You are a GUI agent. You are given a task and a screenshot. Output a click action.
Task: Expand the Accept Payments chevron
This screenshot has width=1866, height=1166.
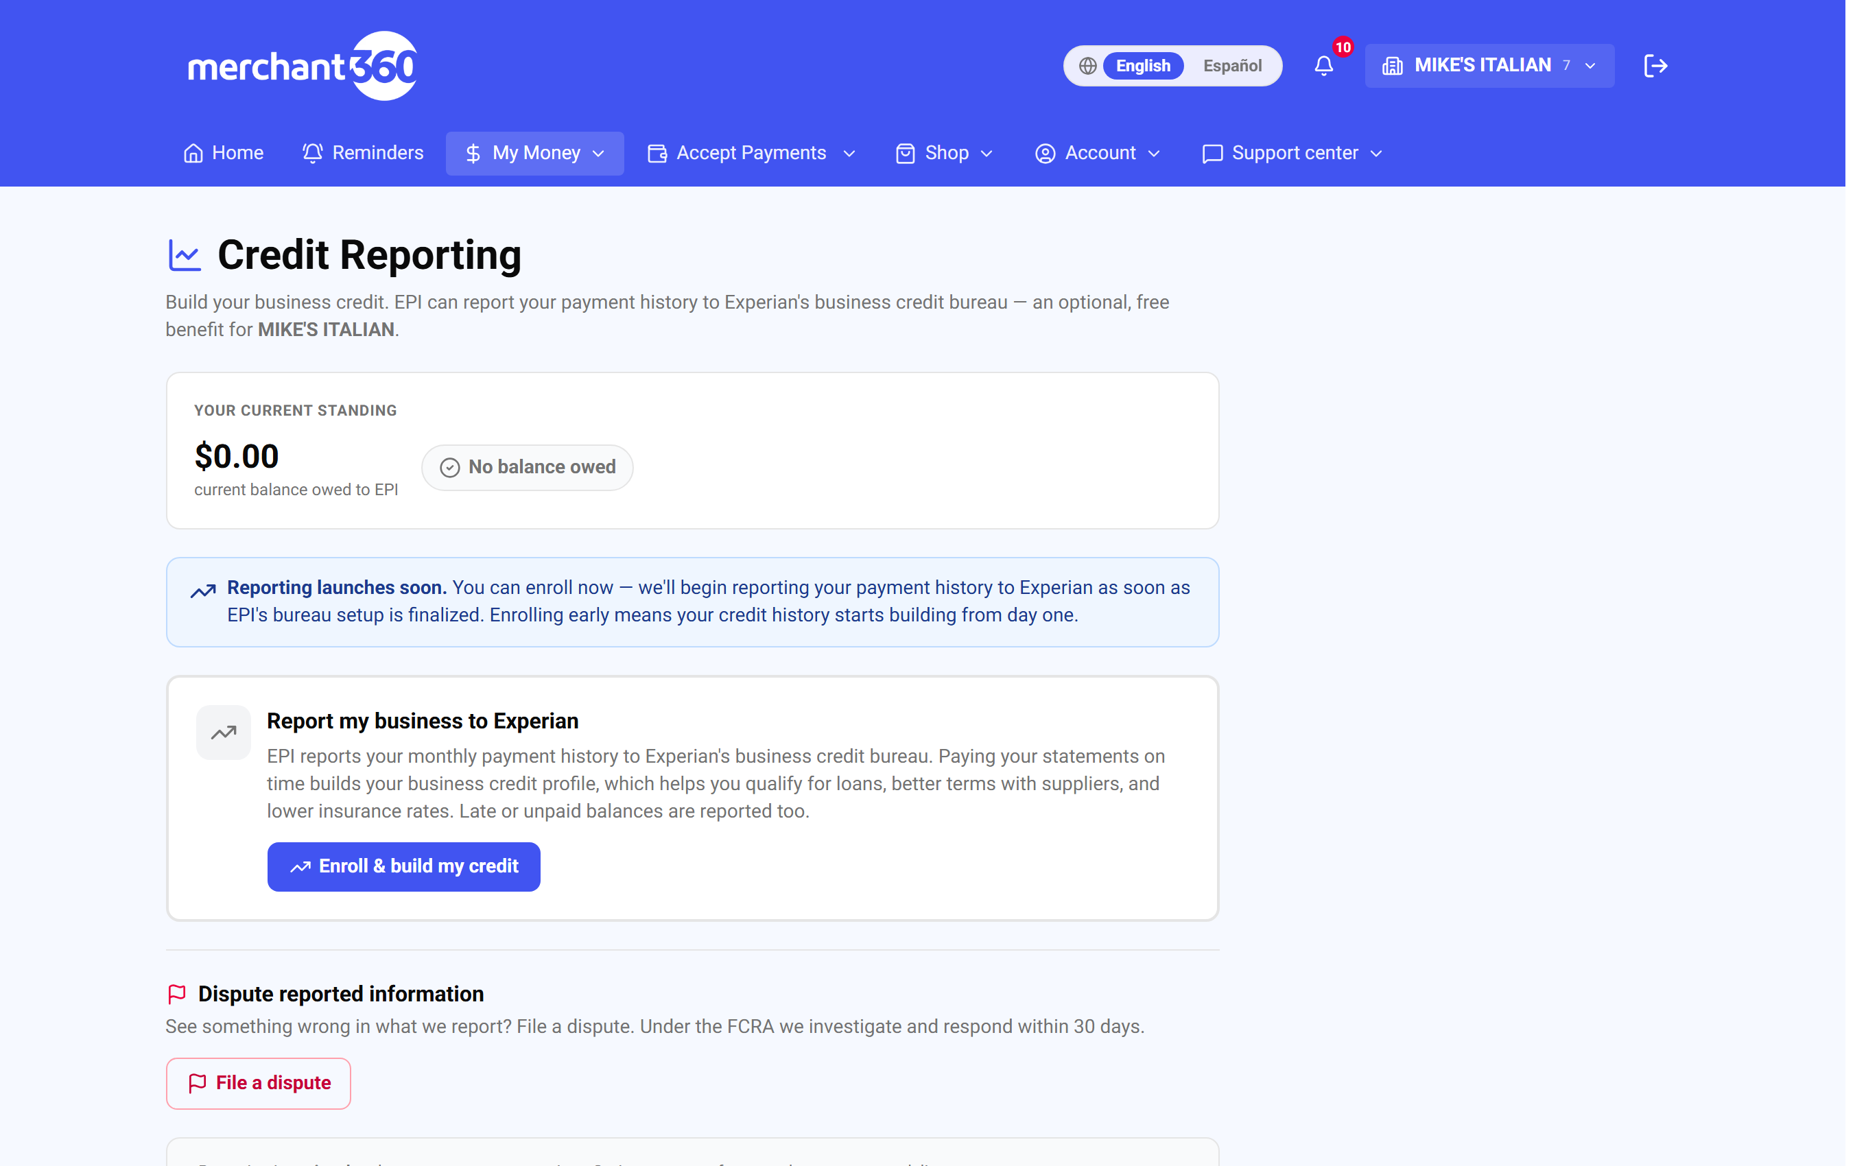point(849,154)
